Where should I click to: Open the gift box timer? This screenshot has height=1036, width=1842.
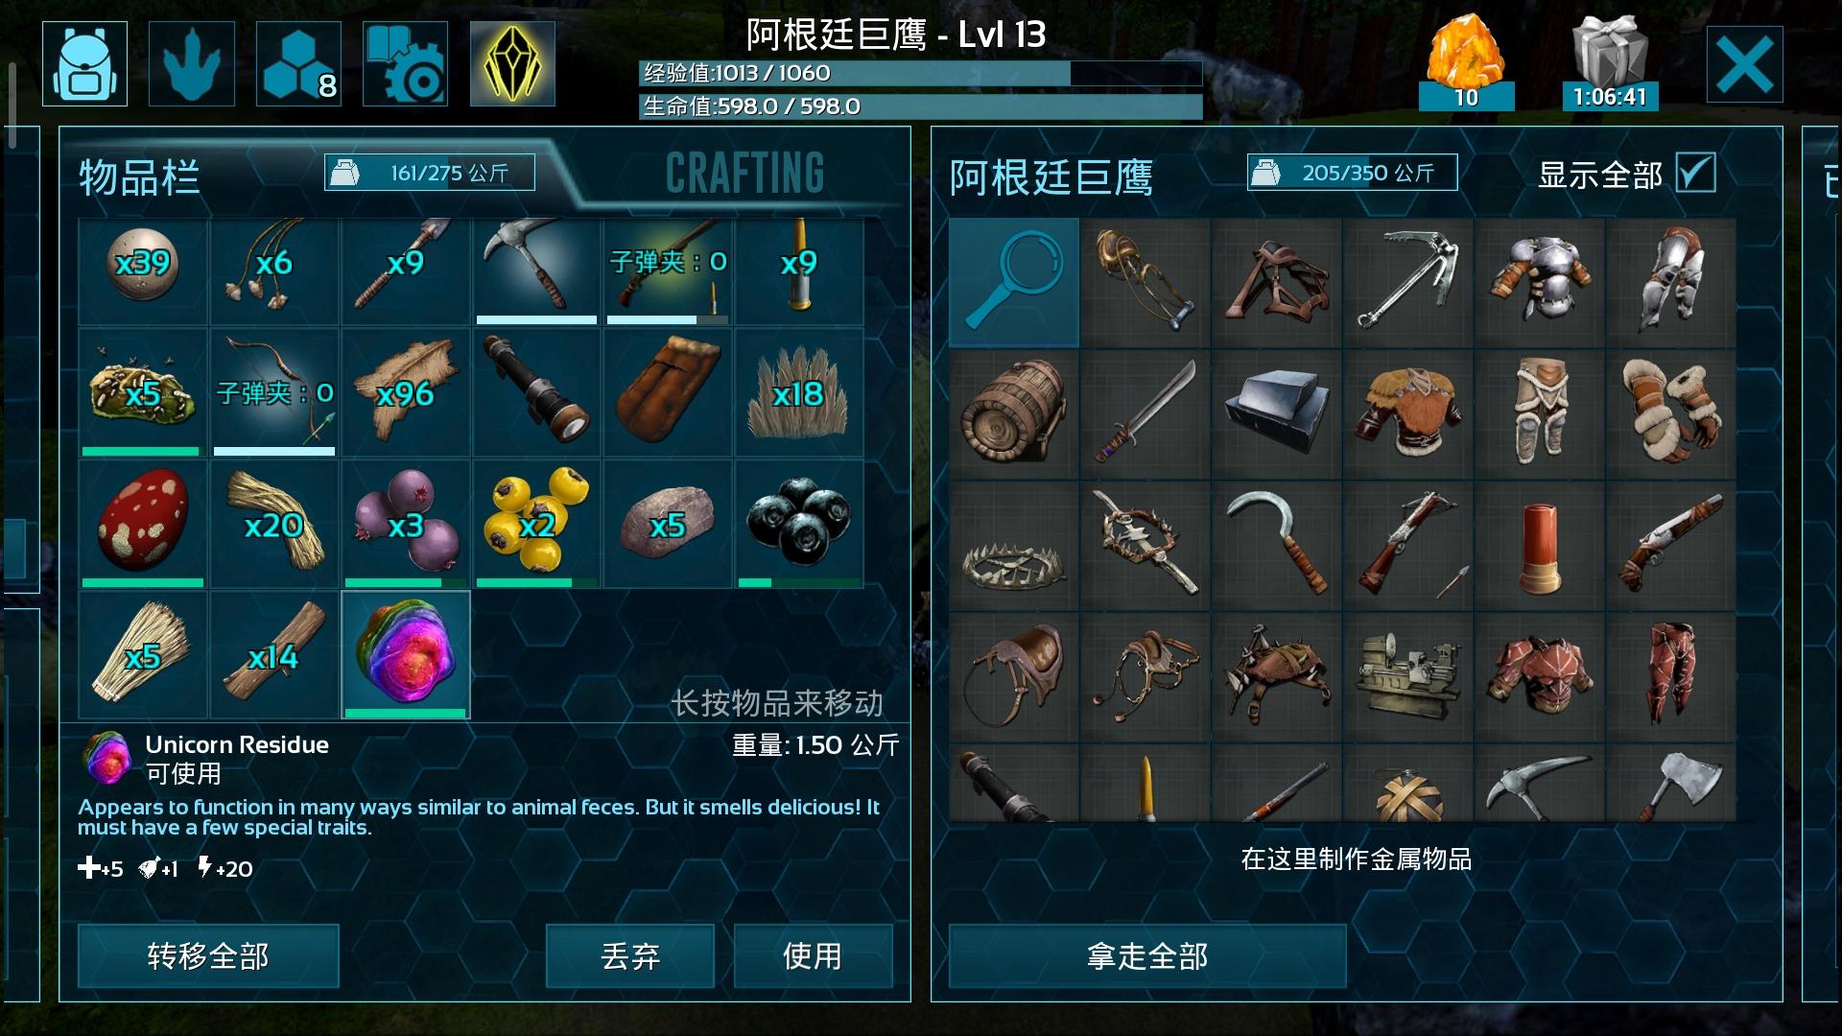pyautogui.click(x=1610, y=63)
